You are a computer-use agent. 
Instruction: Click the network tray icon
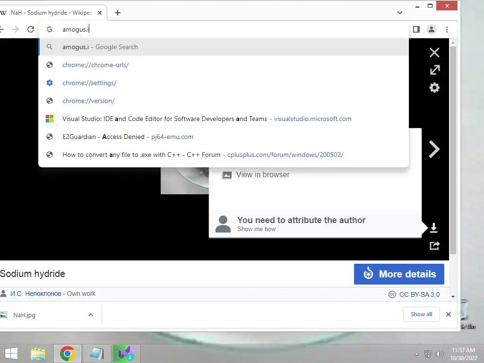[x=428, y=354]
